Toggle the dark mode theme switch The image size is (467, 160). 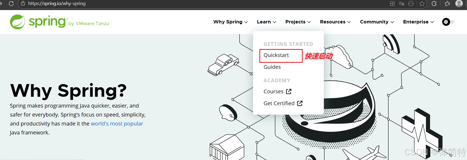point(448,22)
